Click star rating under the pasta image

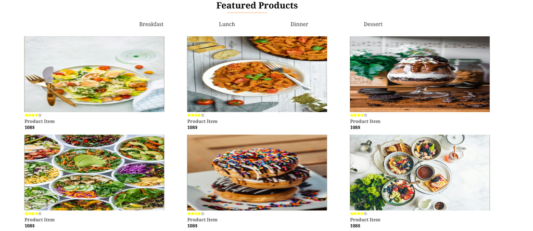tap(196, 115)
